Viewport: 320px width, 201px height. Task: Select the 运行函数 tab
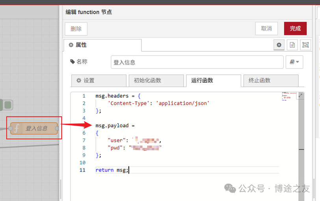coord(214,81)
